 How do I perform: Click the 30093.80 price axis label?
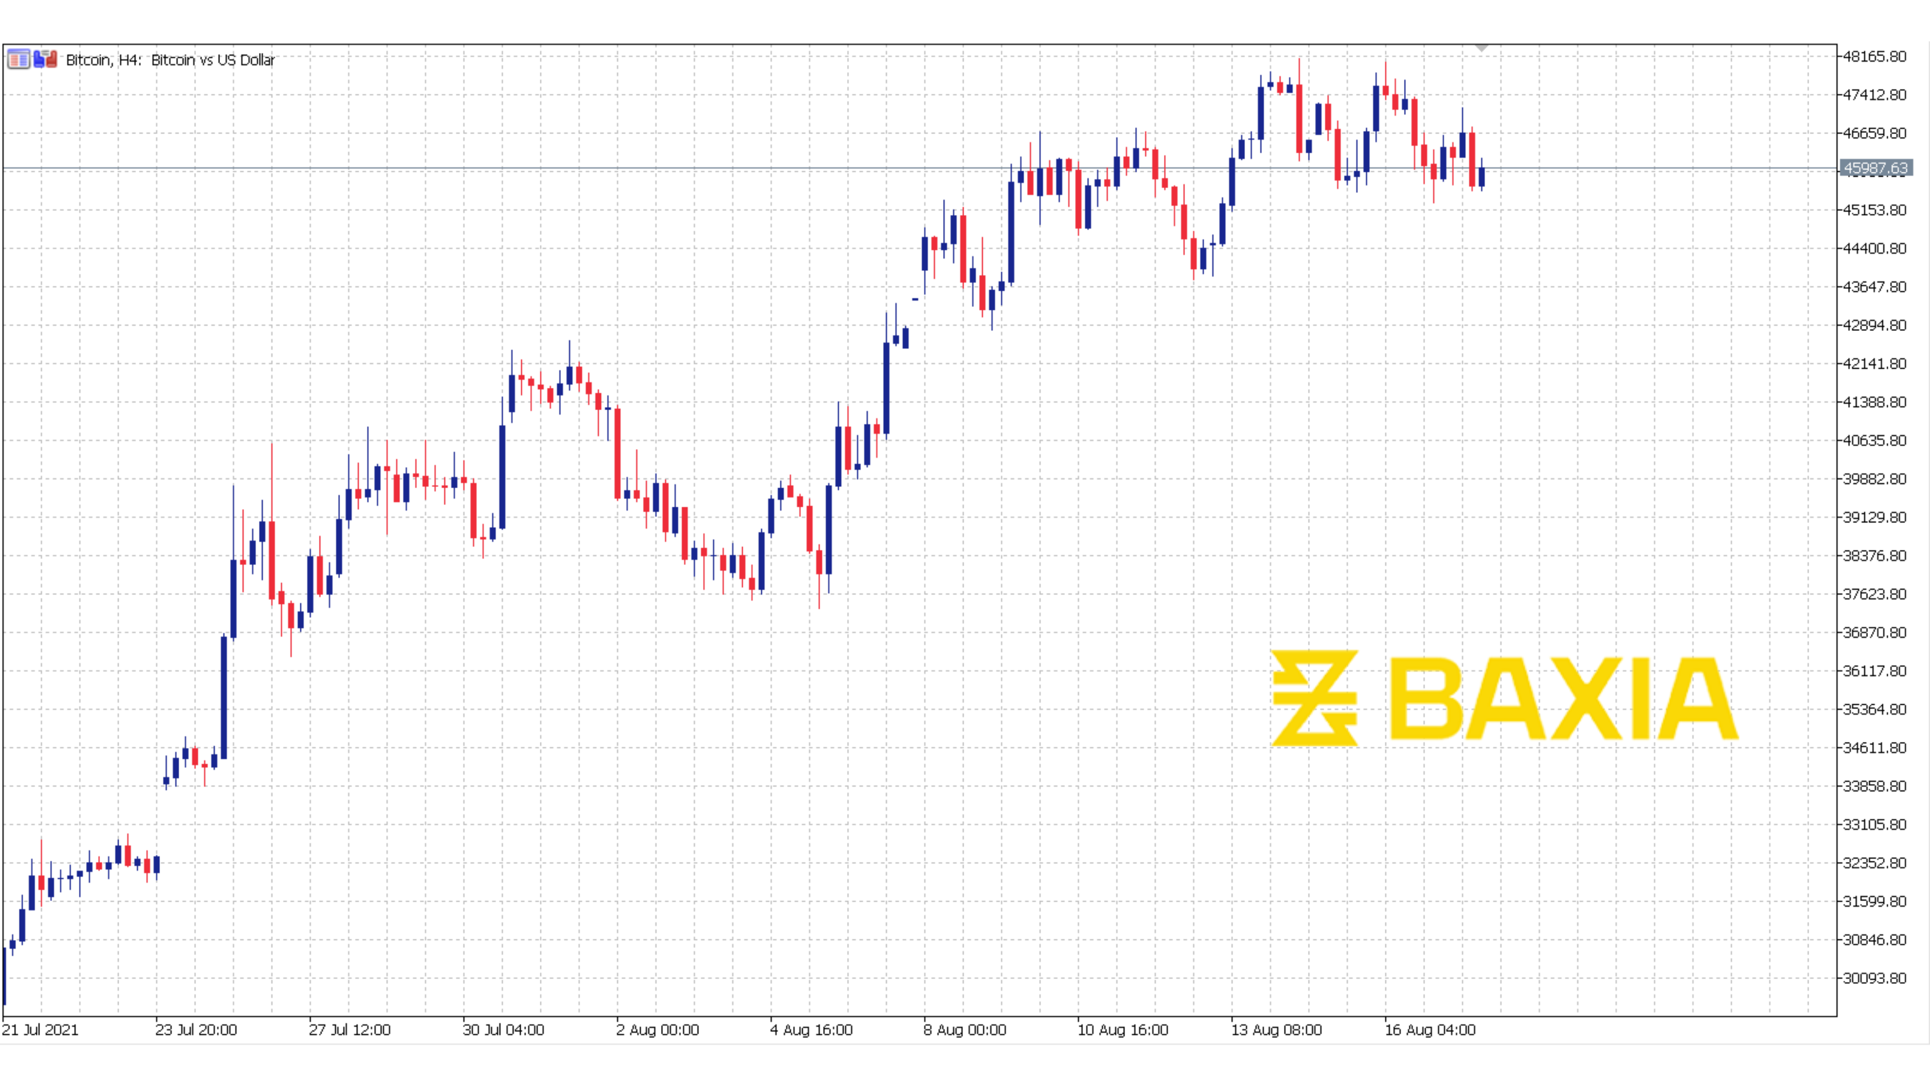pos(1875,978)
